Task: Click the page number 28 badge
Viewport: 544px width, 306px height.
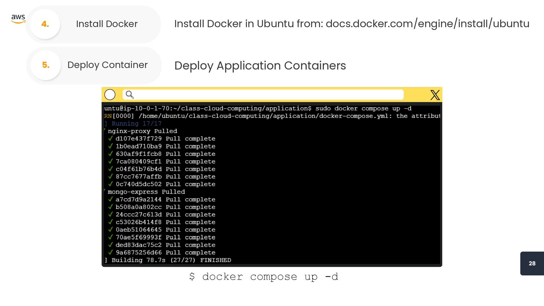Action: point(532,263)
